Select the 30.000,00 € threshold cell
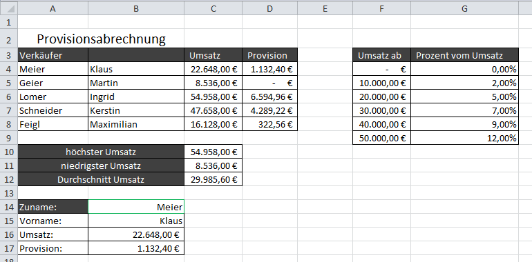 (x=381, y=110)
